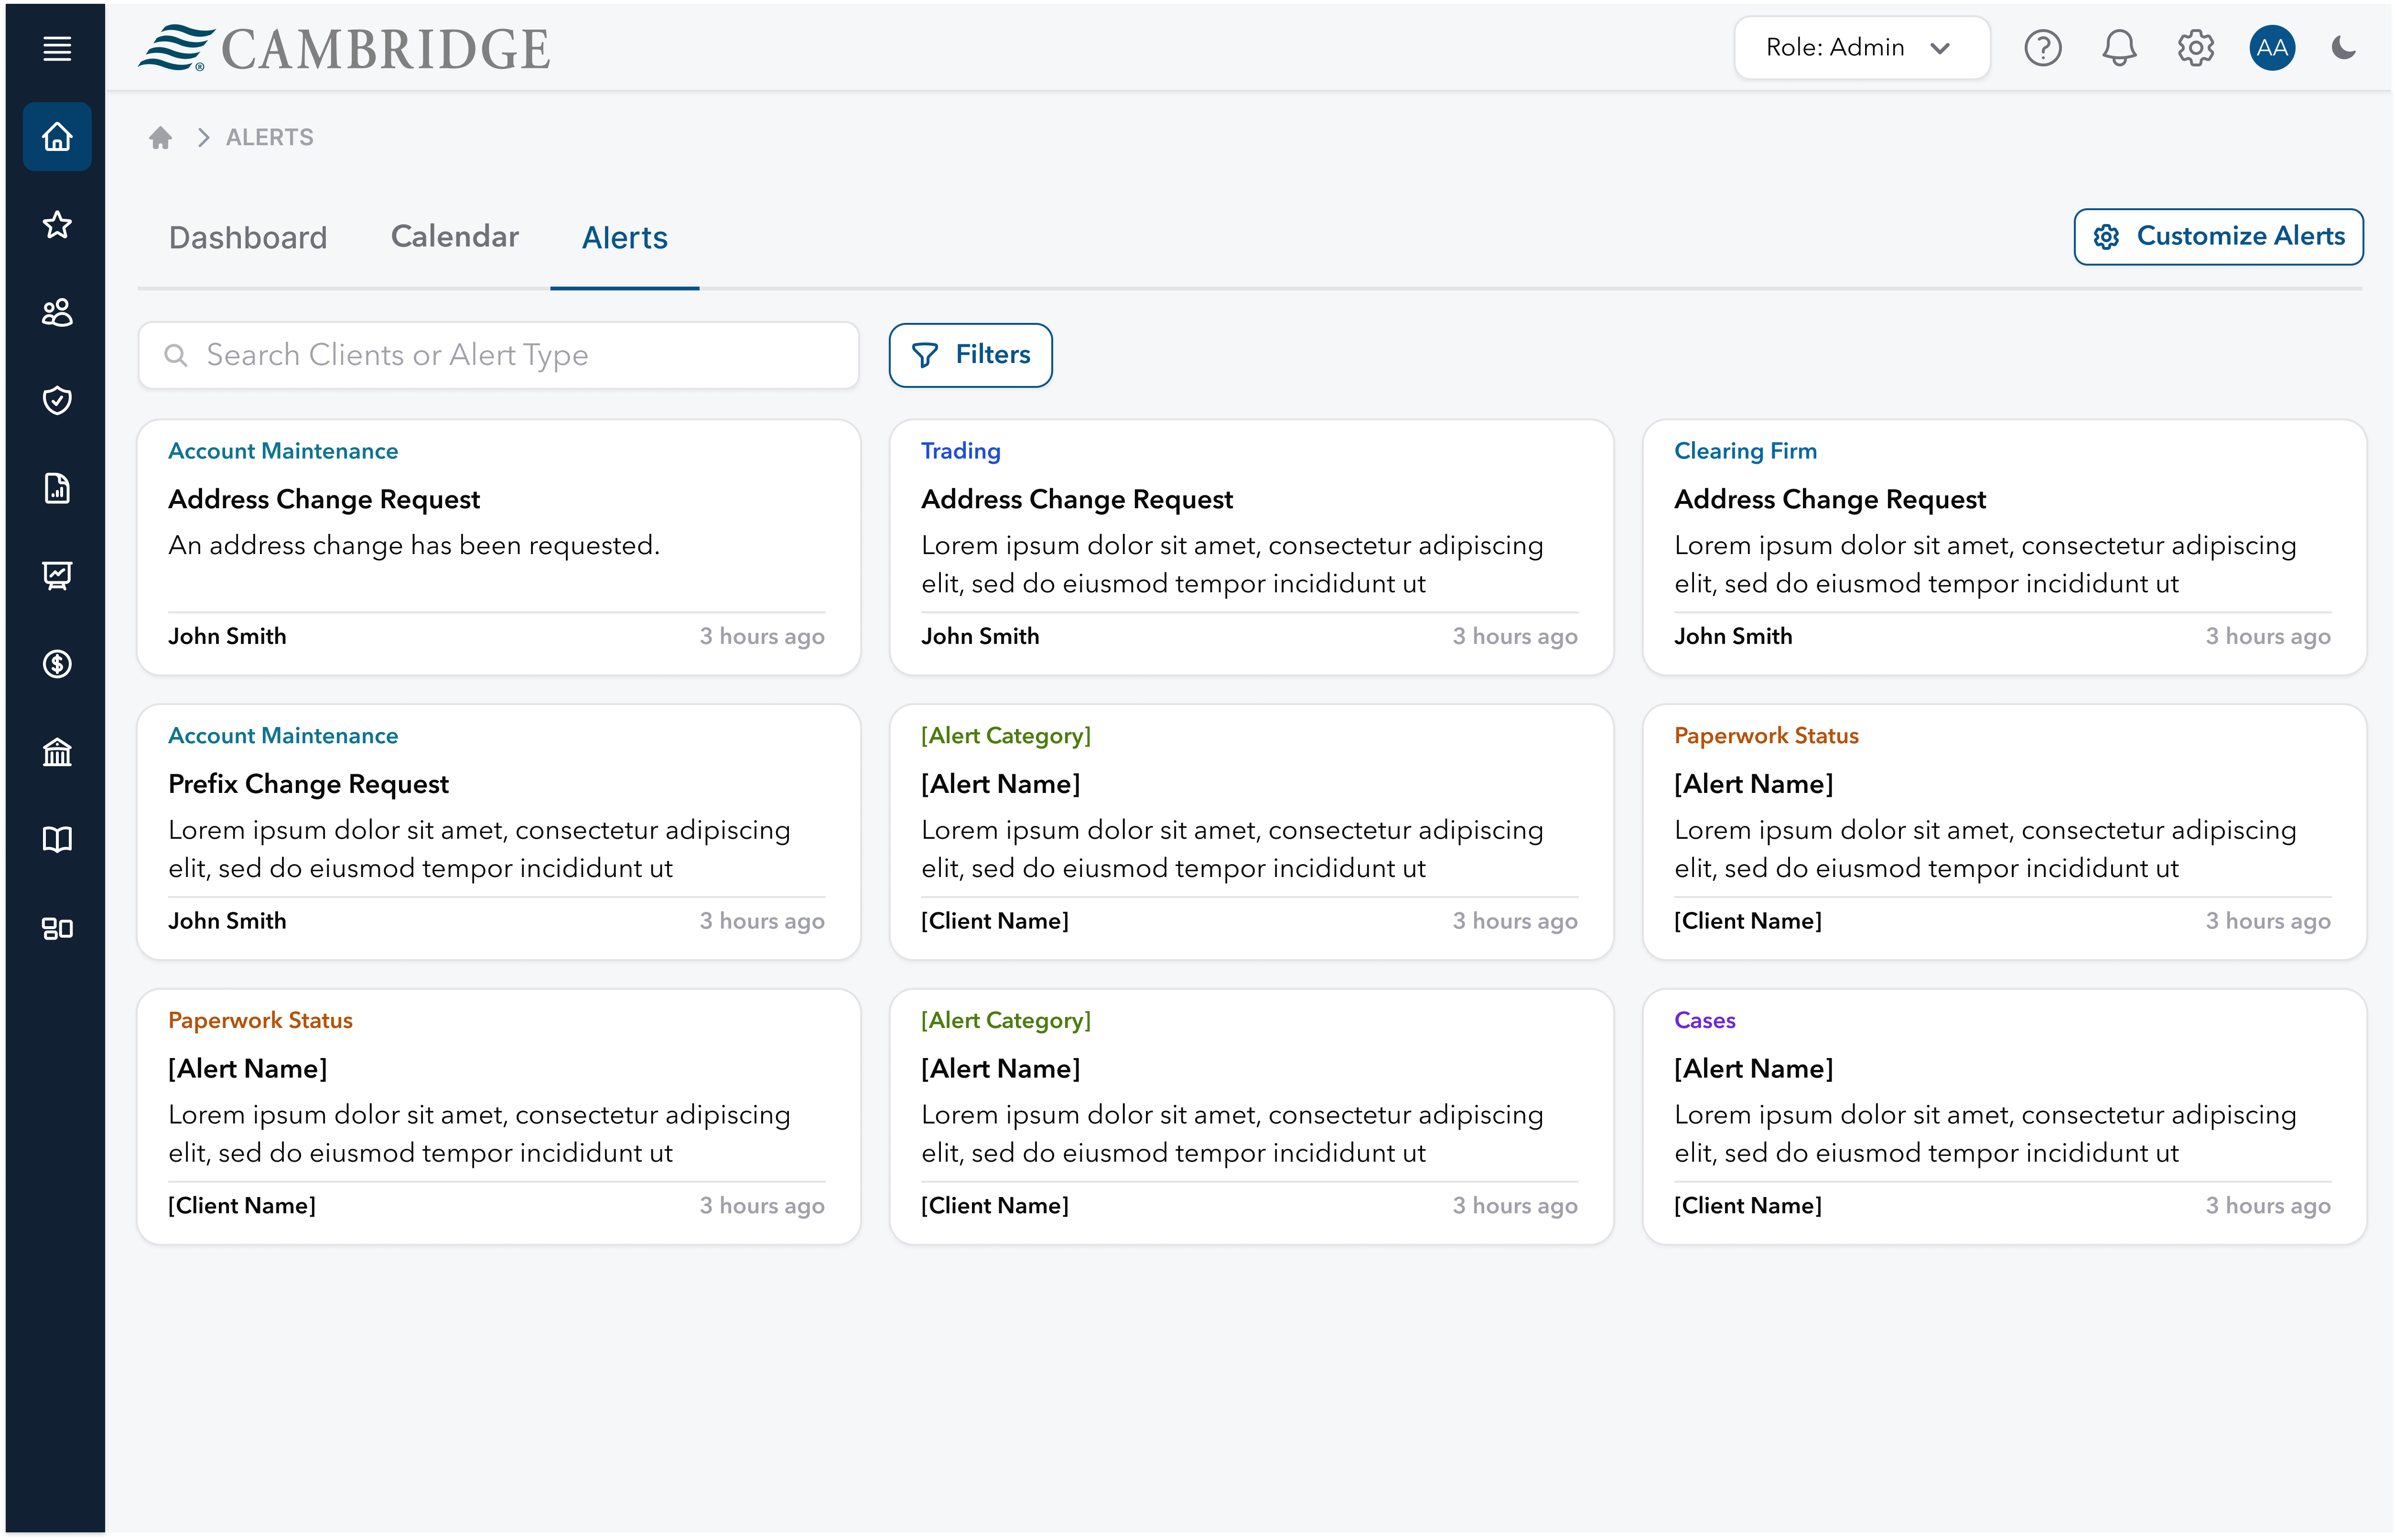
Task: Open the AA user avatar menu
Action: pyautogui.click(x=2271, y=47)
